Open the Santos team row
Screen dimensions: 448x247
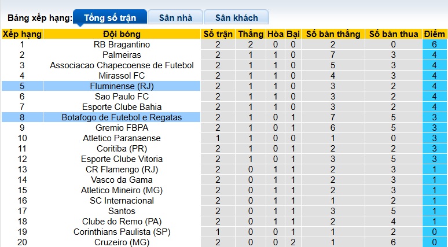click(122, 211)
